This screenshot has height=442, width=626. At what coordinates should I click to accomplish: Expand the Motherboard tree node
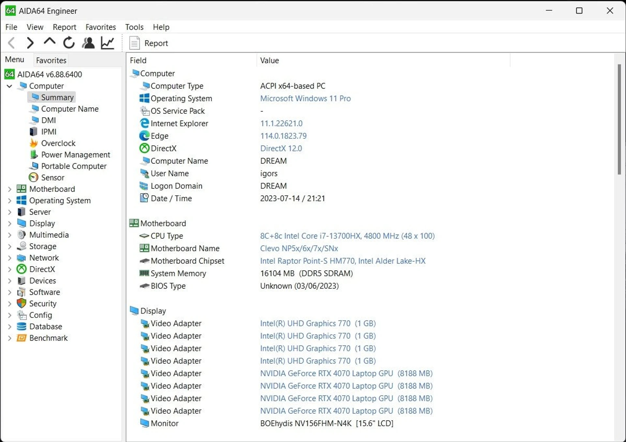pos(9,189)
